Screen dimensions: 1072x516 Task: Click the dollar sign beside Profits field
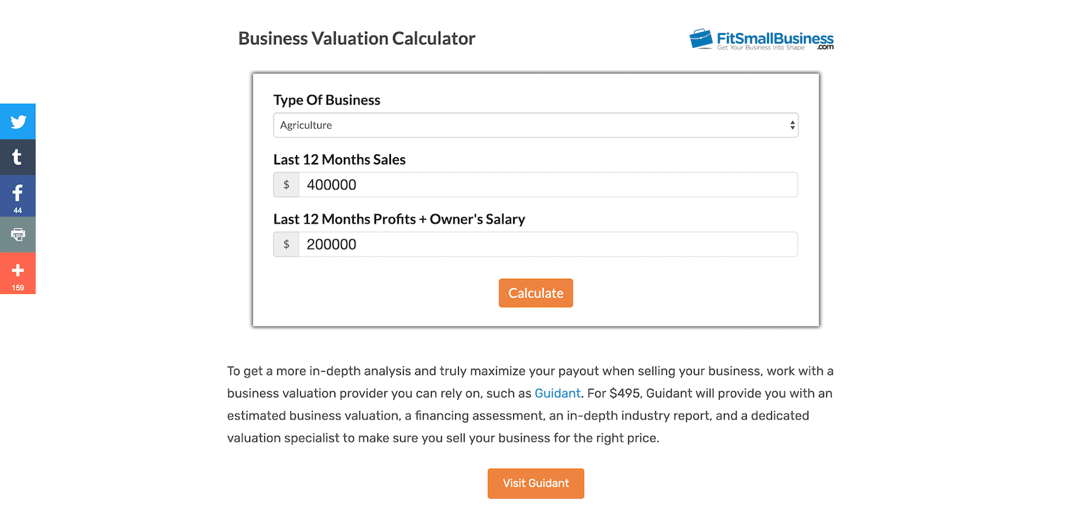tap(286, 244)
